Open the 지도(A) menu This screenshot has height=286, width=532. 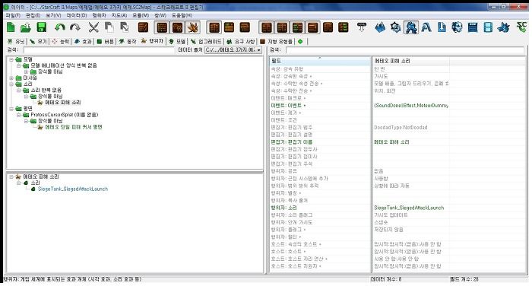[x=119, y=16]
